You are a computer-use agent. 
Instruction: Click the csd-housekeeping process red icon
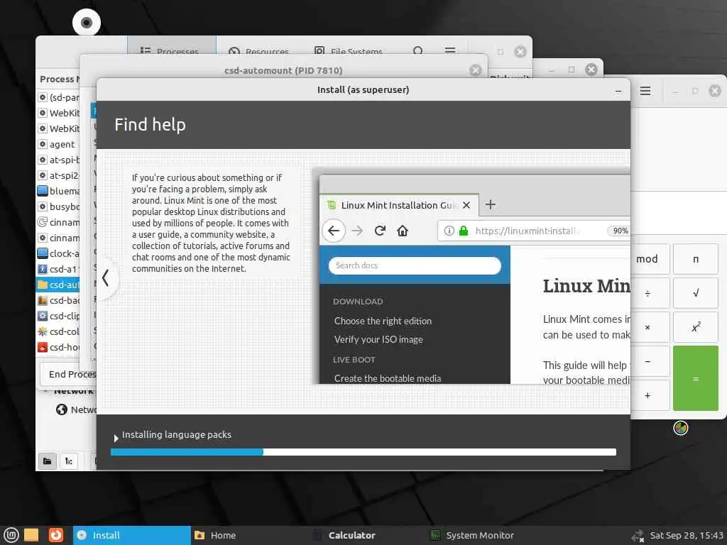tap(43, 347)
